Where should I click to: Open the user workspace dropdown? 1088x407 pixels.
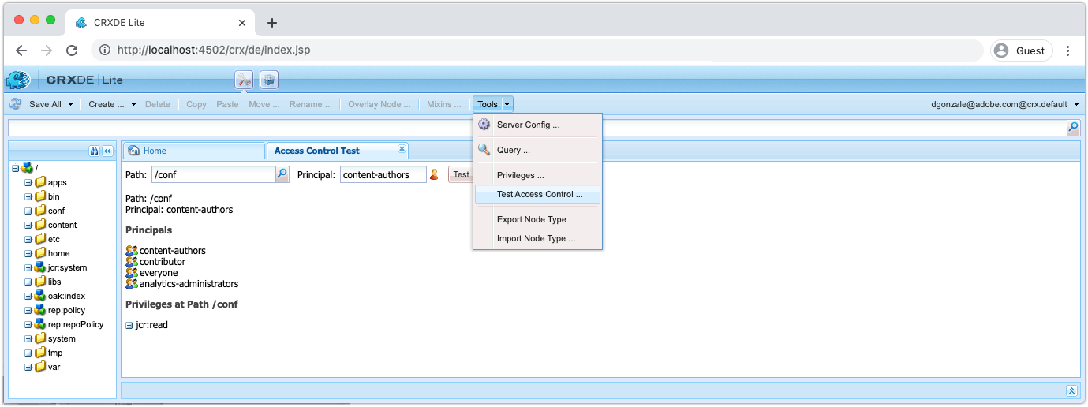pyautogui.click(x=1077, y=104)
